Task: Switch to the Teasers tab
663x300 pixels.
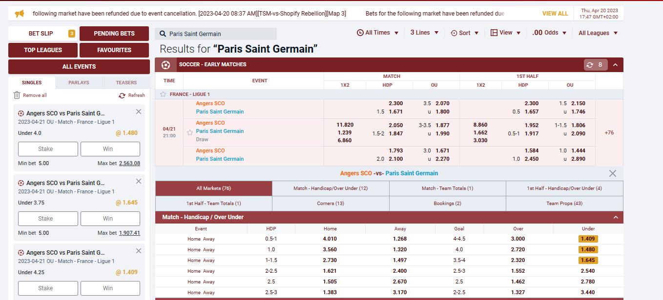Action: (126, 83)
